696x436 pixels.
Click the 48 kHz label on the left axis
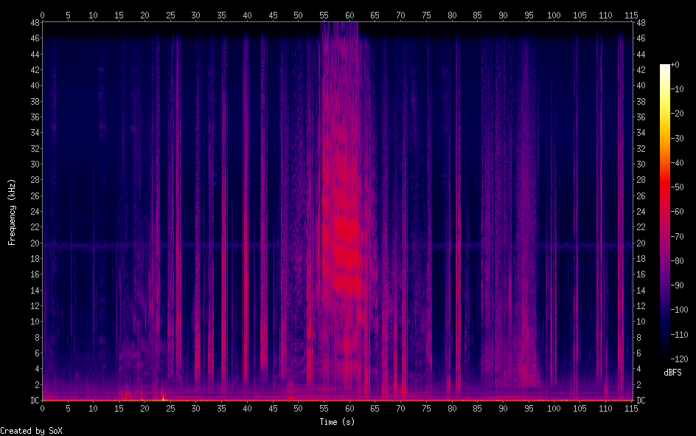click(x=35, y=22)
